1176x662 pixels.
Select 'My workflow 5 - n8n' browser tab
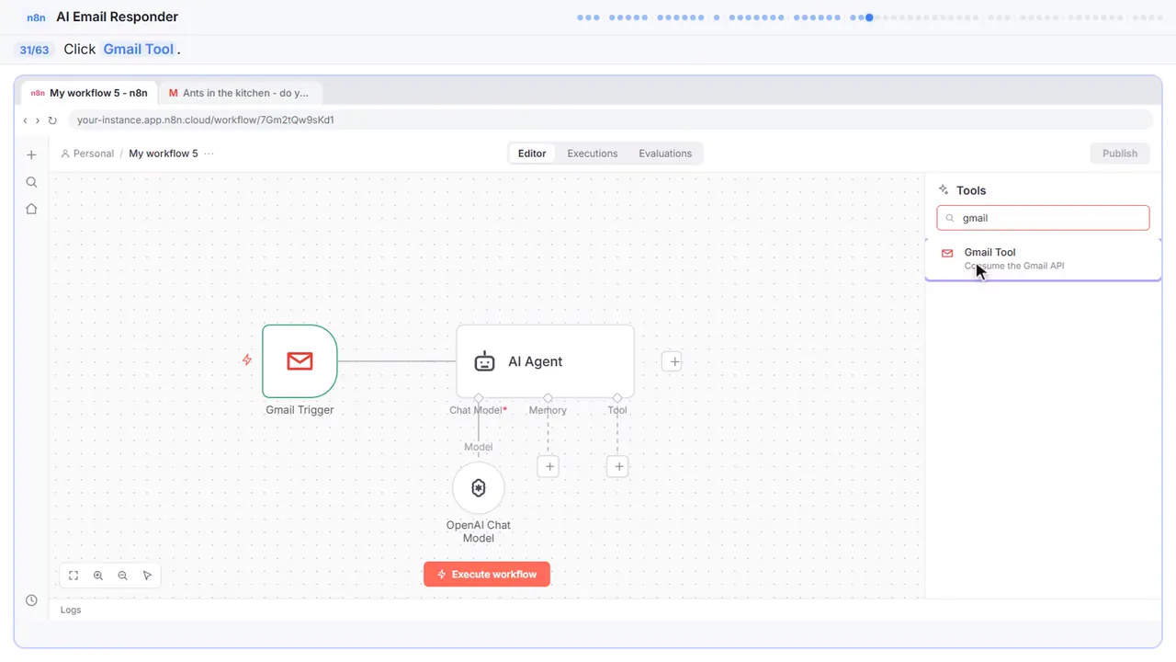(89, 93)
